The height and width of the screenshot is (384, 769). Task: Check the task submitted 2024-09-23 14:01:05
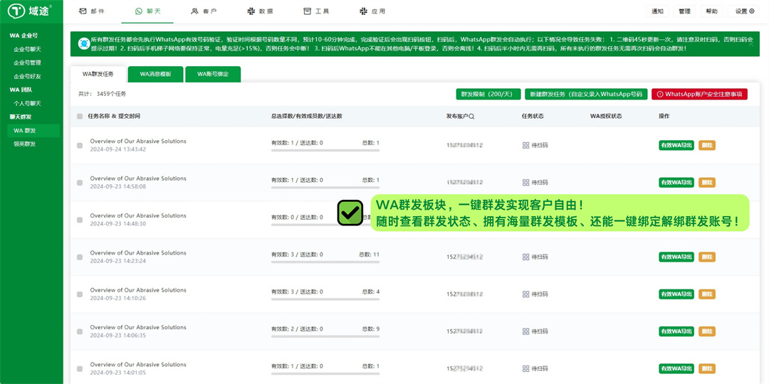[80, 369]
